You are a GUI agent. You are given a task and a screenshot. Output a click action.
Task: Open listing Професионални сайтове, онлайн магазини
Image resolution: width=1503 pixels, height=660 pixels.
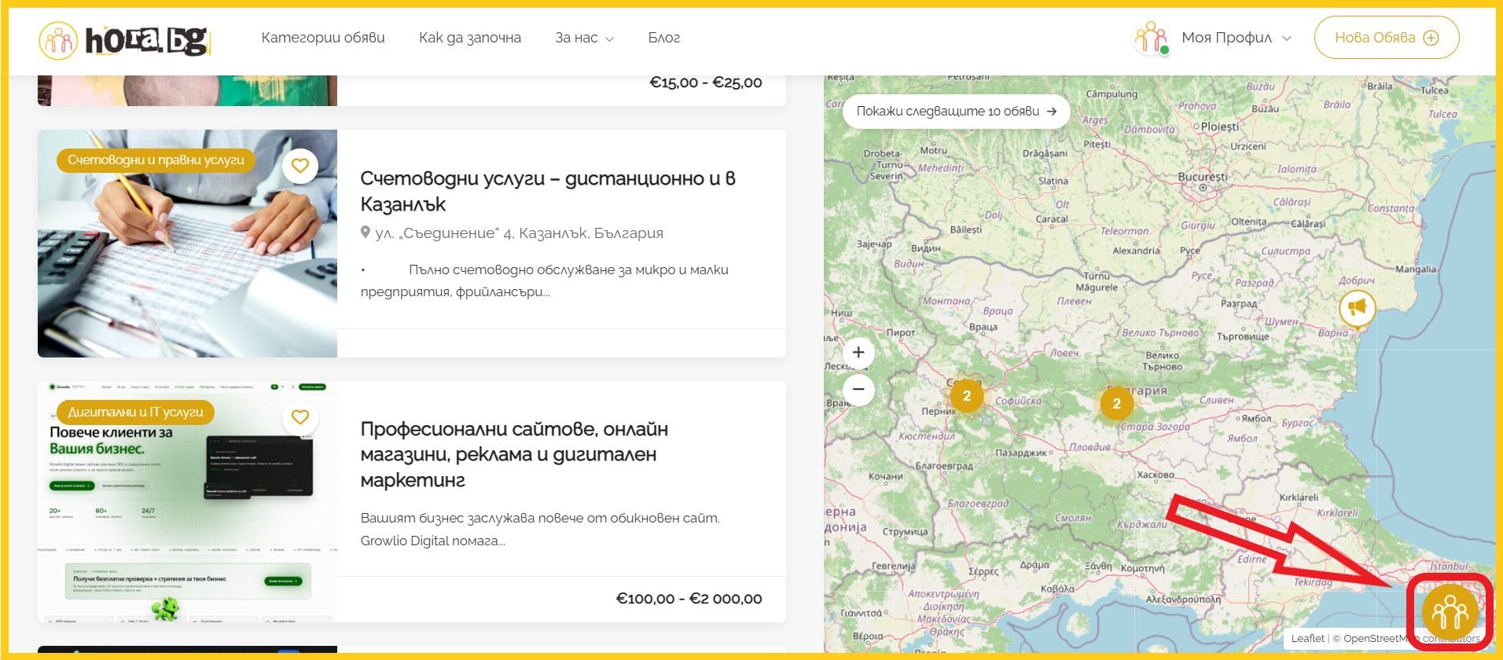pyautogui.click(x=514, y=454)
